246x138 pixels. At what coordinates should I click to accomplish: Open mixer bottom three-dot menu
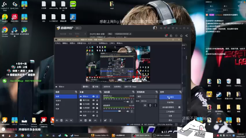(110, 120)
